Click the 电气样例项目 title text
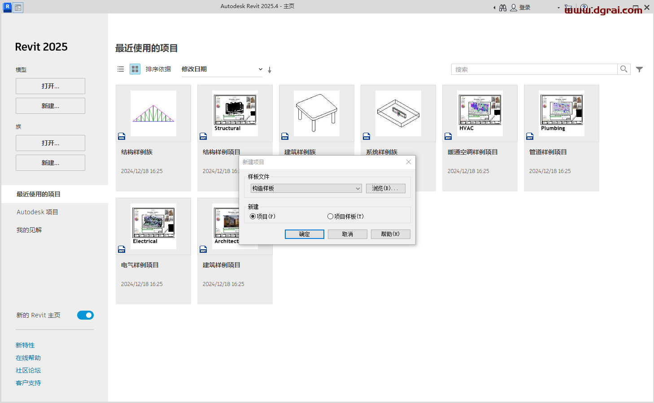 click(x=140, y=265)
